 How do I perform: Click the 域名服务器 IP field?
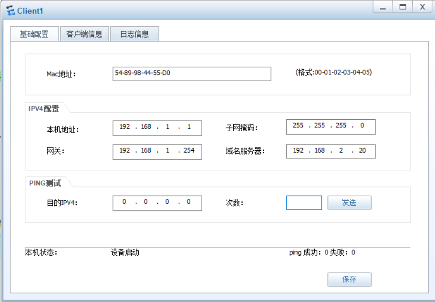331,151
